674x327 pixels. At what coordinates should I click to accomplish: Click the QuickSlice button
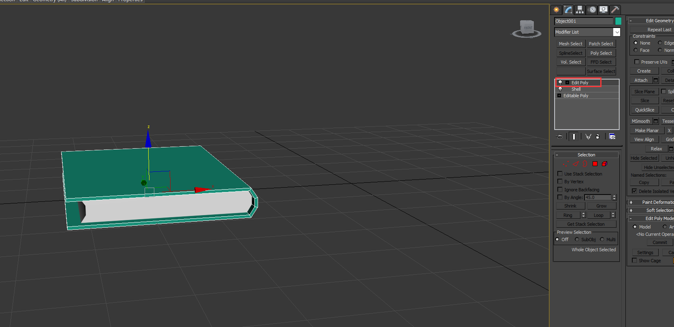(x=644, y=110)
